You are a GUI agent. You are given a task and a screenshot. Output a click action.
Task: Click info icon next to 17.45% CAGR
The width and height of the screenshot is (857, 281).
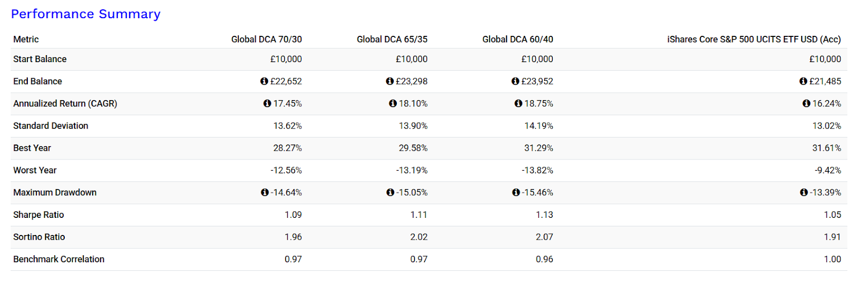(267, 103)
